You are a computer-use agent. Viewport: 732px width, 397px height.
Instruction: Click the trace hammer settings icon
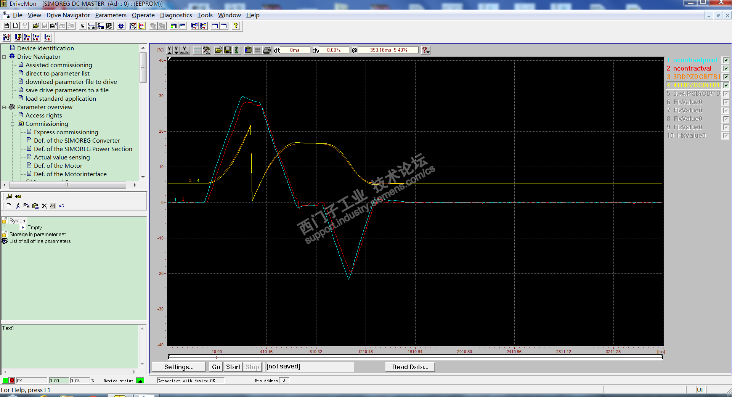coord(206,50)
